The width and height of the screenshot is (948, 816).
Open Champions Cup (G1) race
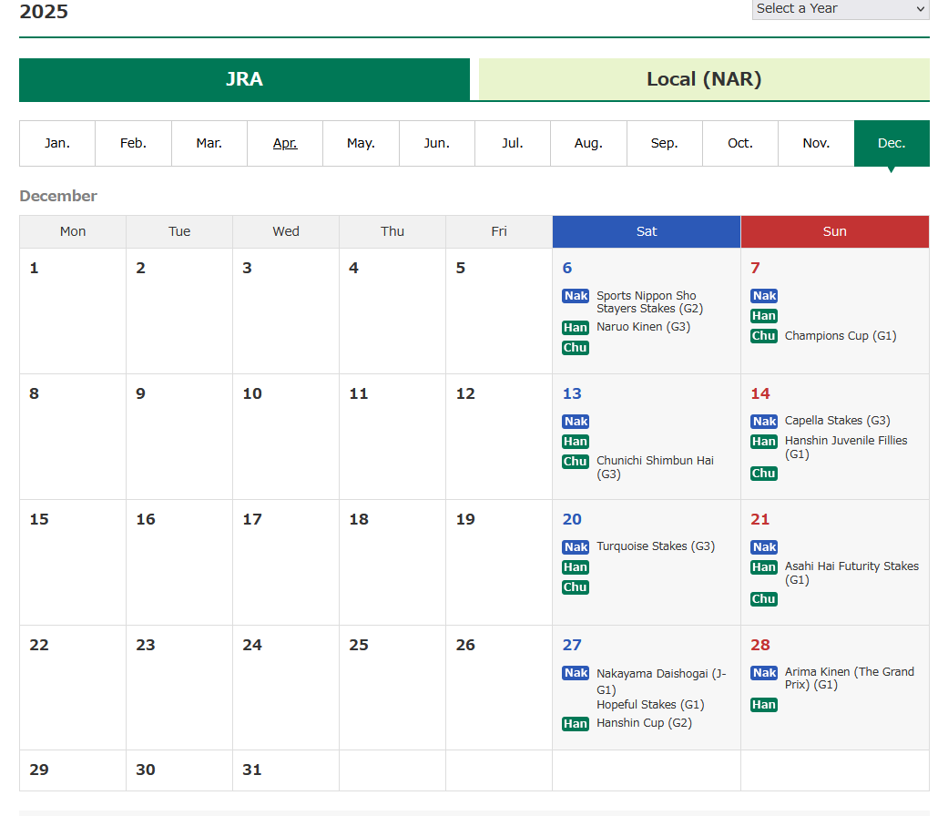click(841, 336)
